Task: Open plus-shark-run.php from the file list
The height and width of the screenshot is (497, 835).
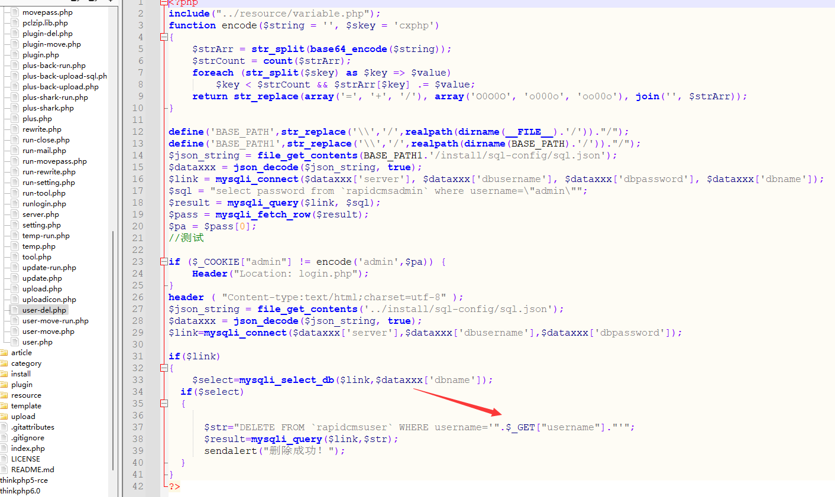Action: [x=55, y=98]
